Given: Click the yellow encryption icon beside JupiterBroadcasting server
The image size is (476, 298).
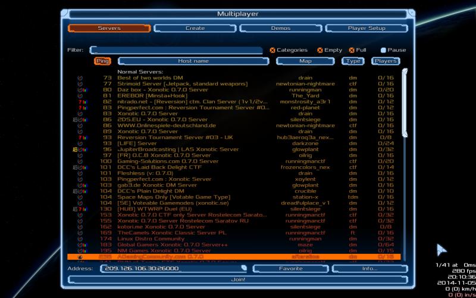Looking at the screenshot, I should (x=76, y=150).
